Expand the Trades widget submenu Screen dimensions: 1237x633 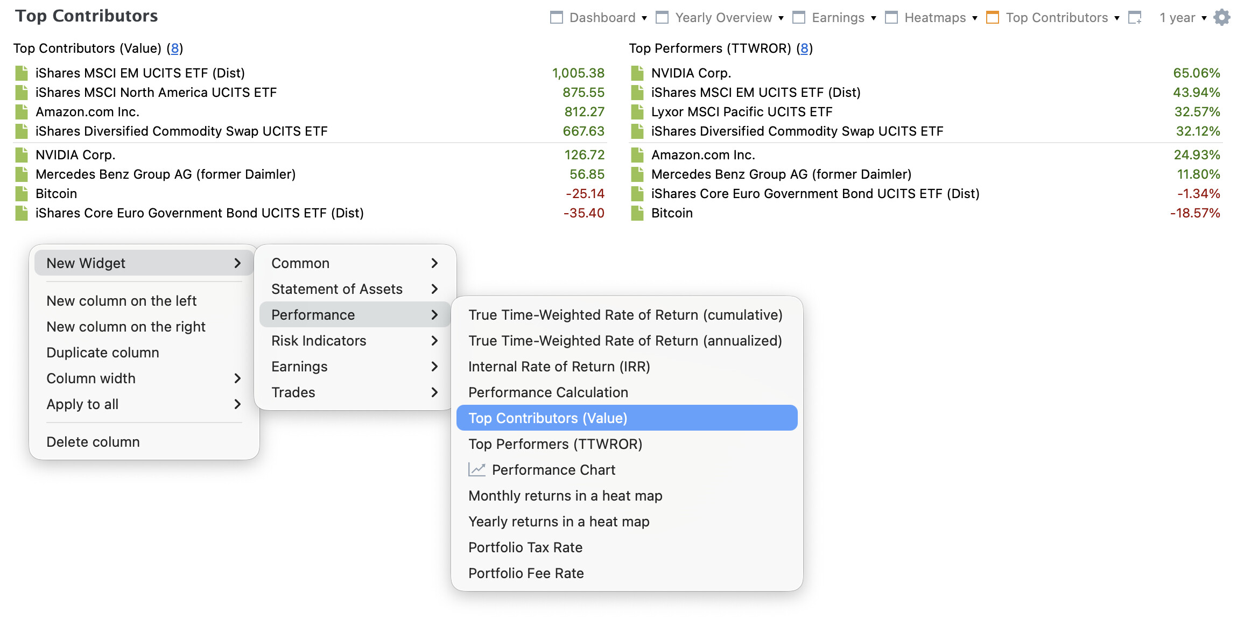[355, 392]
